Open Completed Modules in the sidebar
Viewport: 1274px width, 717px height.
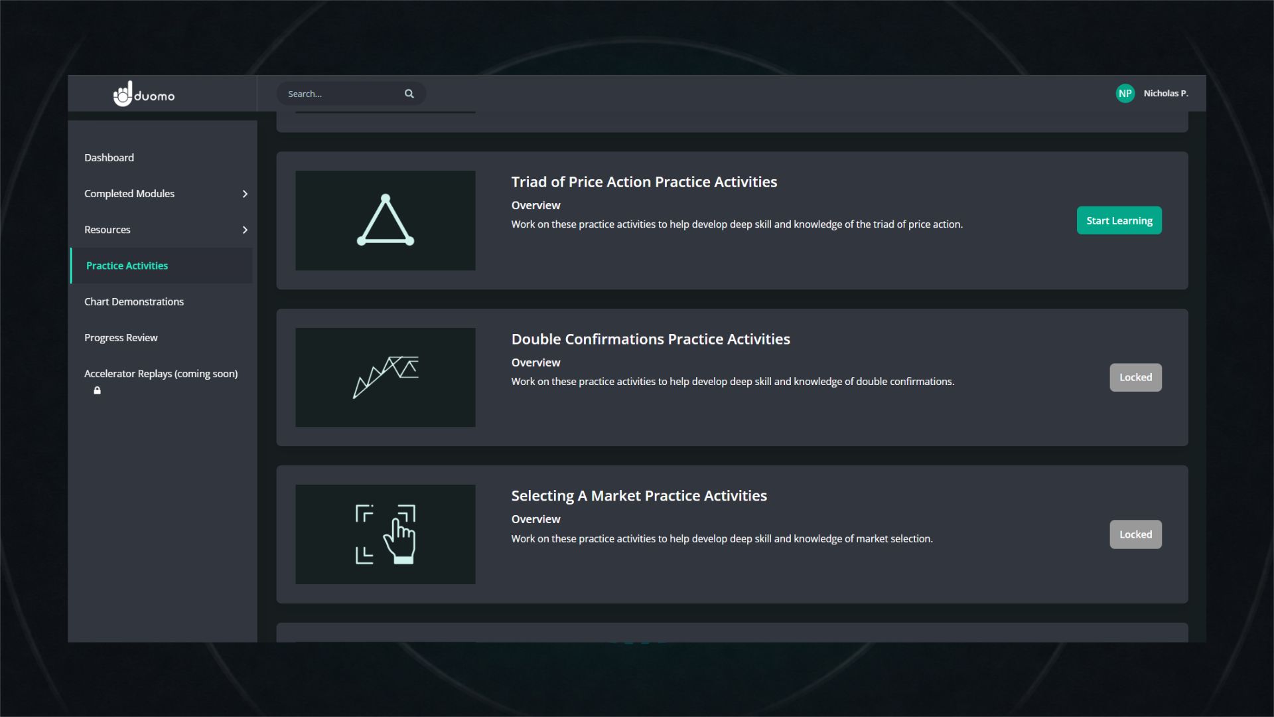[x=129, y=194]
